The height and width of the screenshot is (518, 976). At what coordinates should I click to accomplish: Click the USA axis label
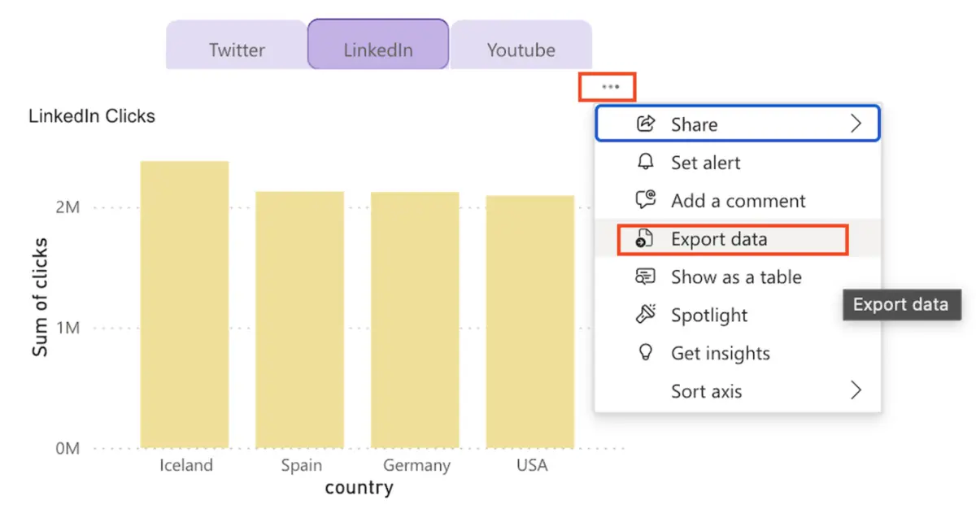(531, 465)
